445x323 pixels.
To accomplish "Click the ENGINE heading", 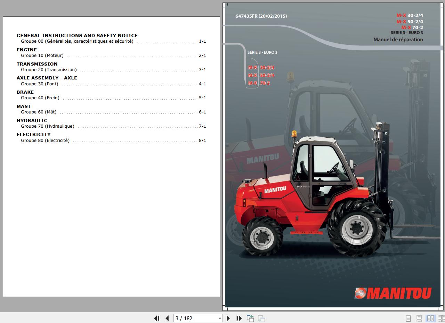I will [27, 50].
